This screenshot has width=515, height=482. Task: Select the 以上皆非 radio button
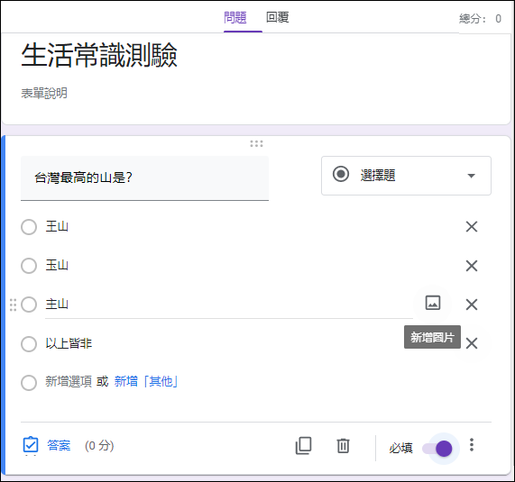pos(29,344)
